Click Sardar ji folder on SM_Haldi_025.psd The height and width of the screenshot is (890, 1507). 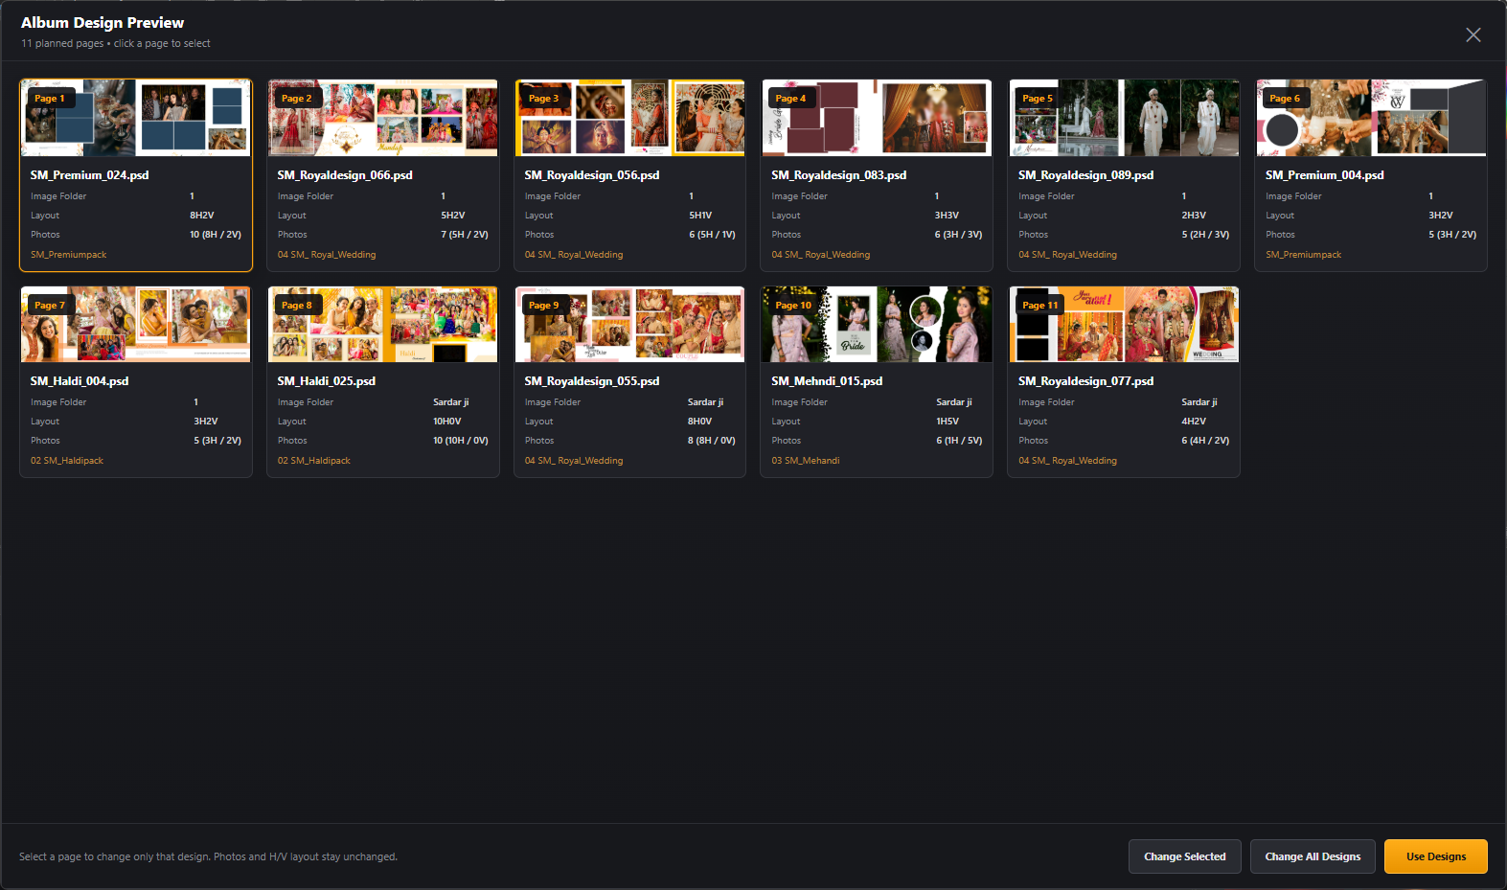pyautogui.click(x=451, y=402)
